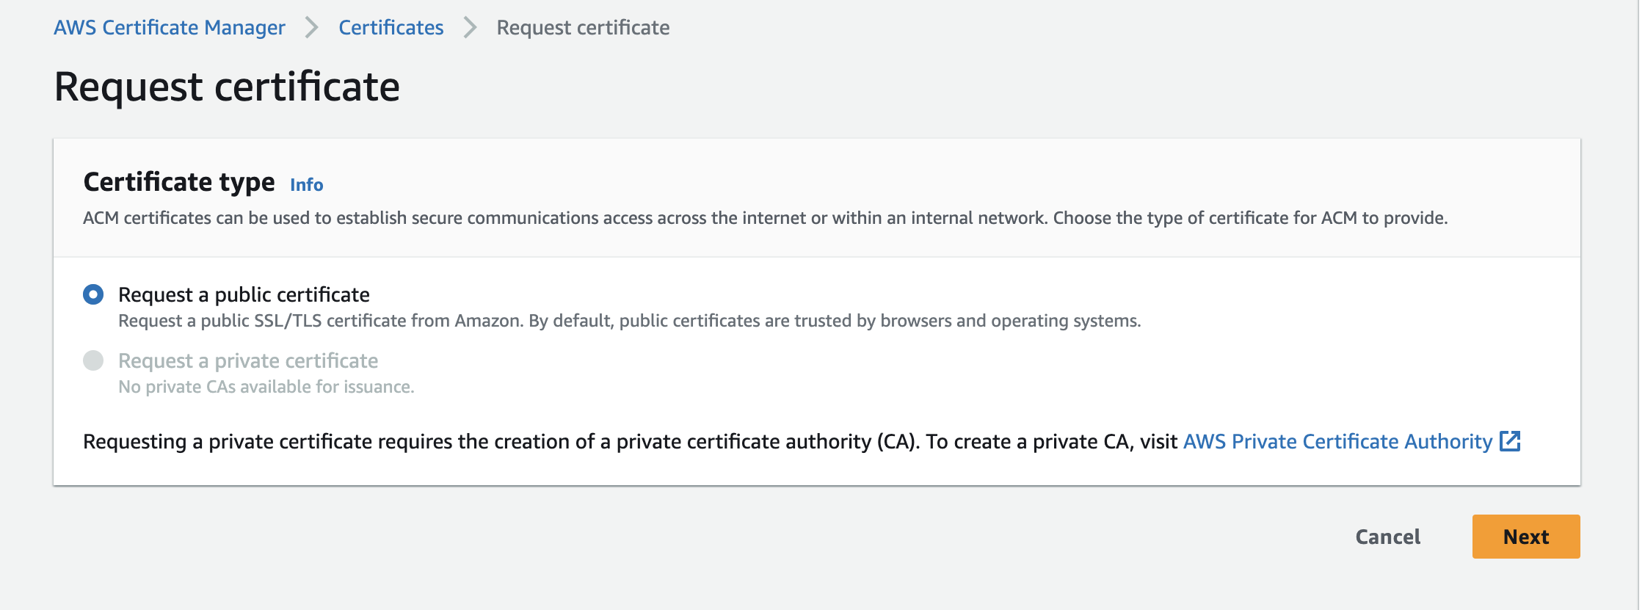
Task: Open Info link beside Certificate type
Action: [306, 185]
